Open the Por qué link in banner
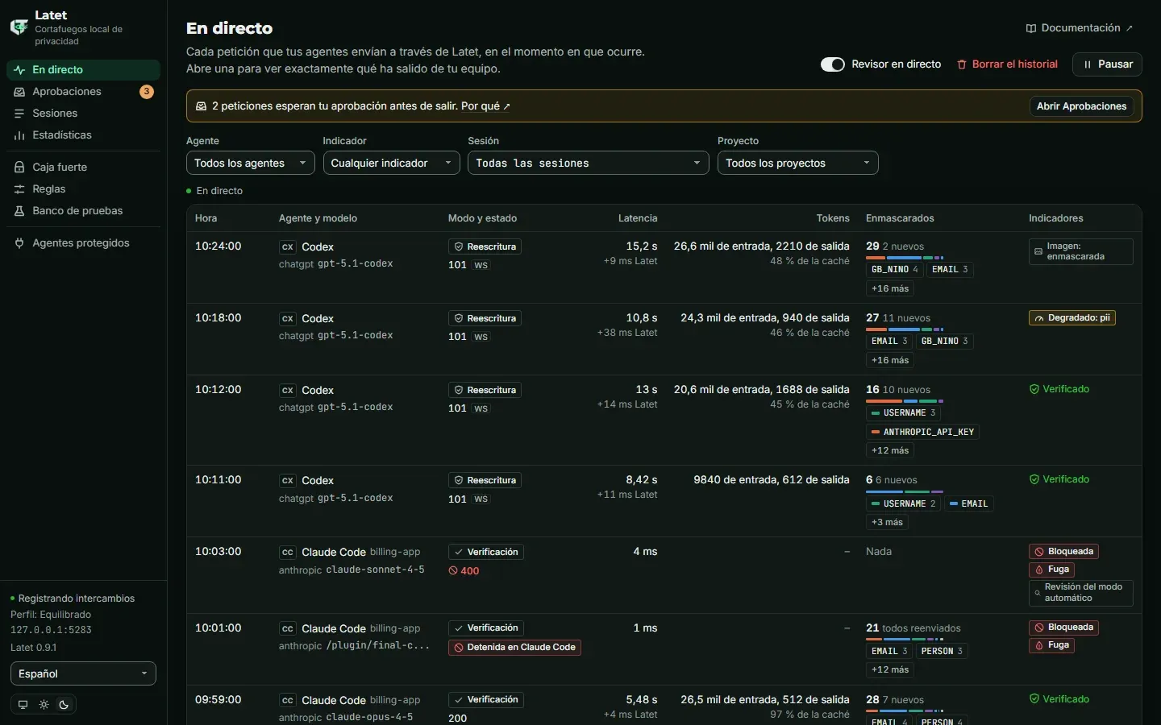The image size is (1161, 725). (x=485, y=106)
